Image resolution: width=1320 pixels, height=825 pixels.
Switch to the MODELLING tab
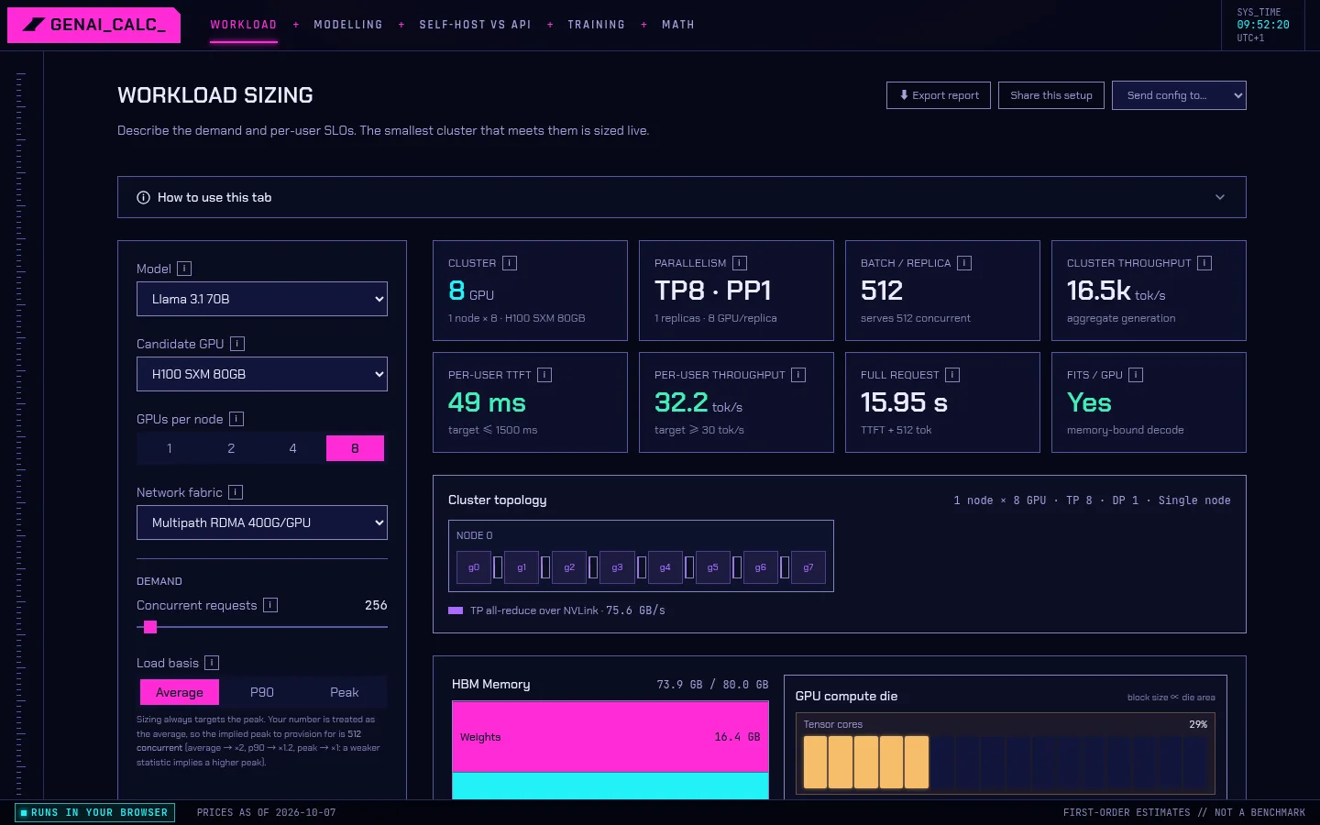point(348,25)
